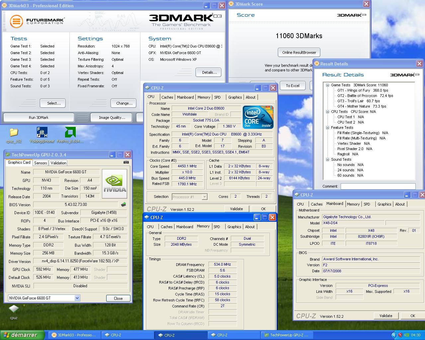
Task: Click Validate in CPU-Z processor window
Action: click(236, 209)
